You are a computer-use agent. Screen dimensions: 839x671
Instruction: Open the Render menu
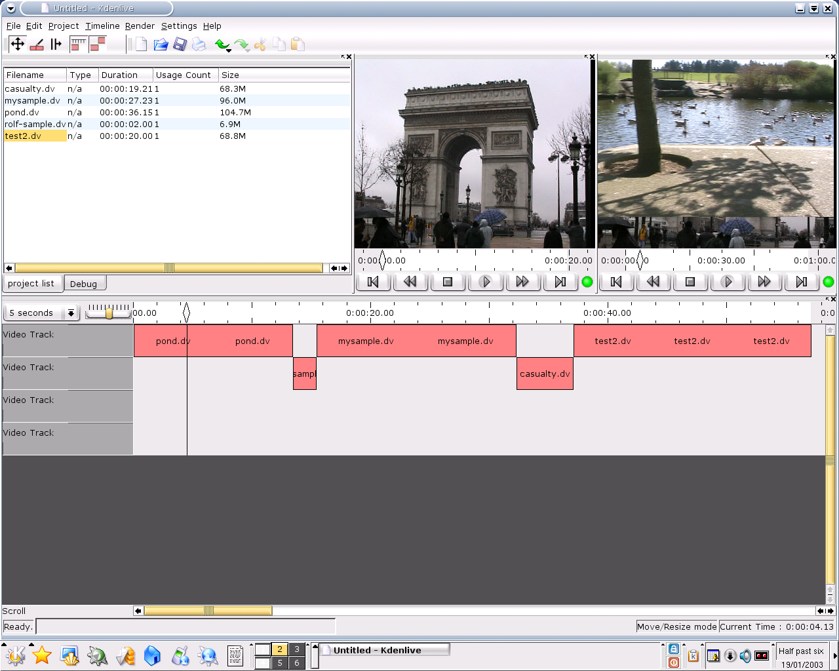(x=140, y=26)
